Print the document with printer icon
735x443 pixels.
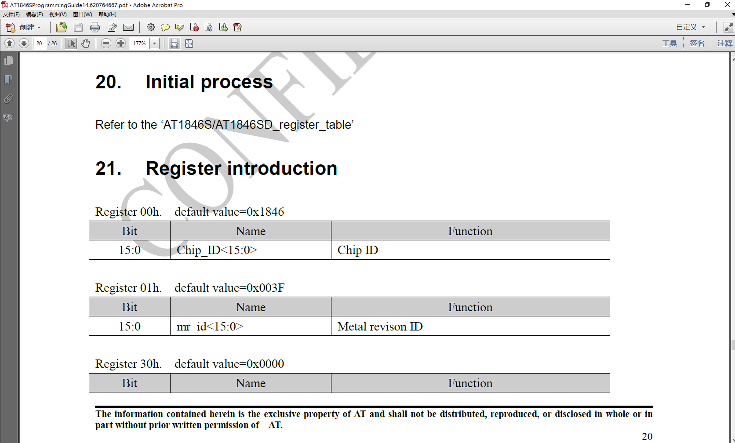[x=95, y=27]
